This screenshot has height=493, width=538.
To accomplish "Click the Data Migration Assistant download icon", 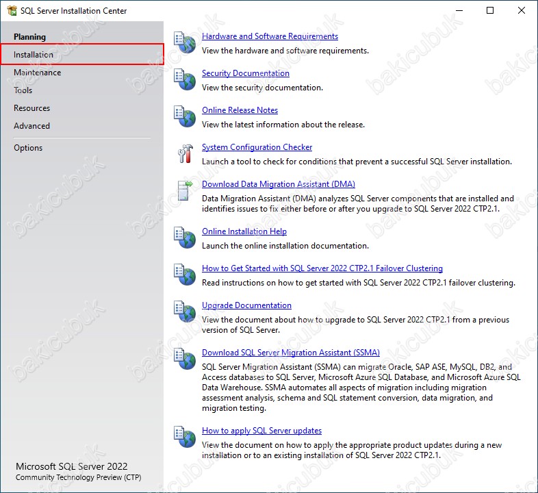I will [184, 190].
